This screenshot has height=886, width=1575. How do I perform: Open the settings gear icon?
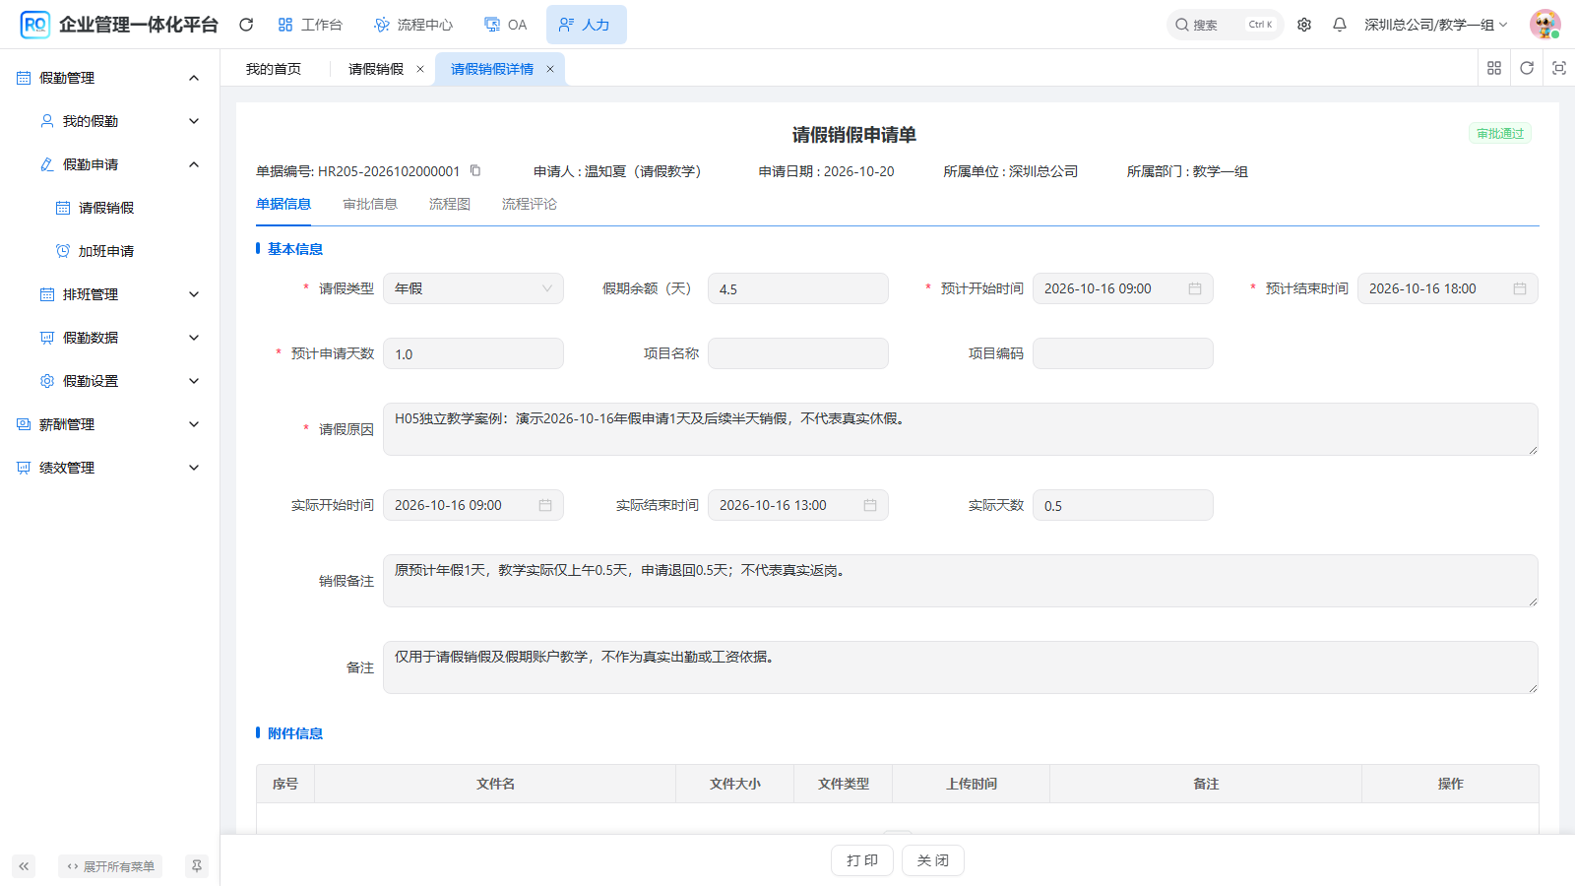click(1304, 25)
